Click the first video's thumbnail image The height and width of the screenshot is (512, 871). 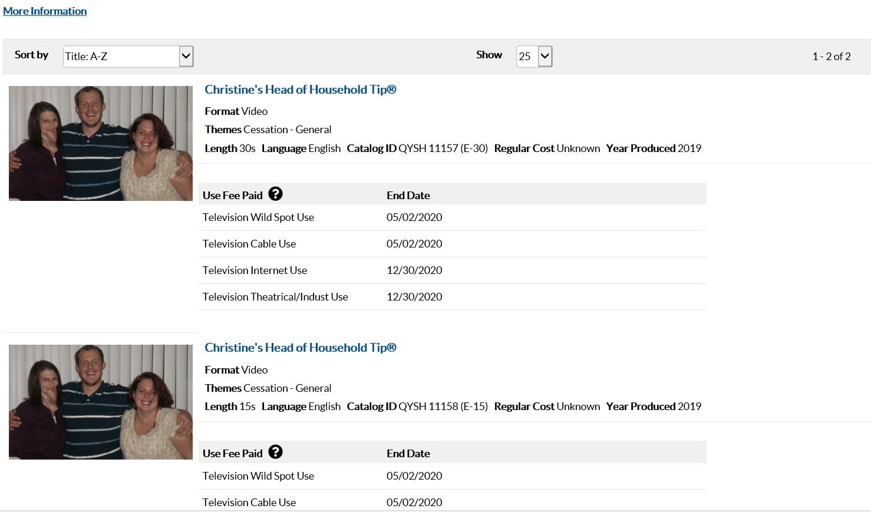tap(101, 143)
